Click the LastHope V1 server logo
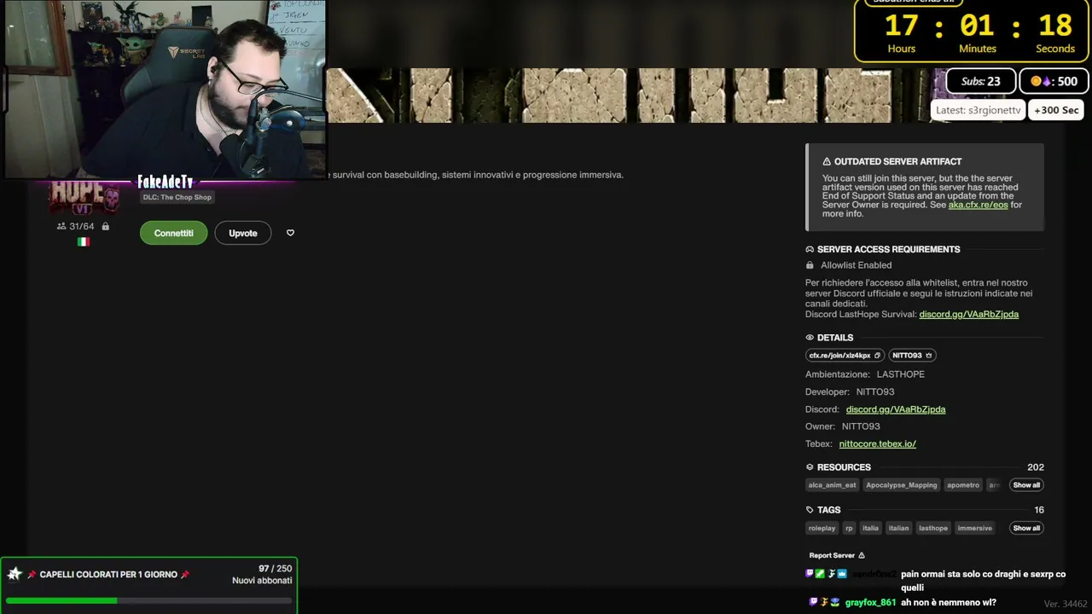The image size is (1092, 614). click(84, 198)
